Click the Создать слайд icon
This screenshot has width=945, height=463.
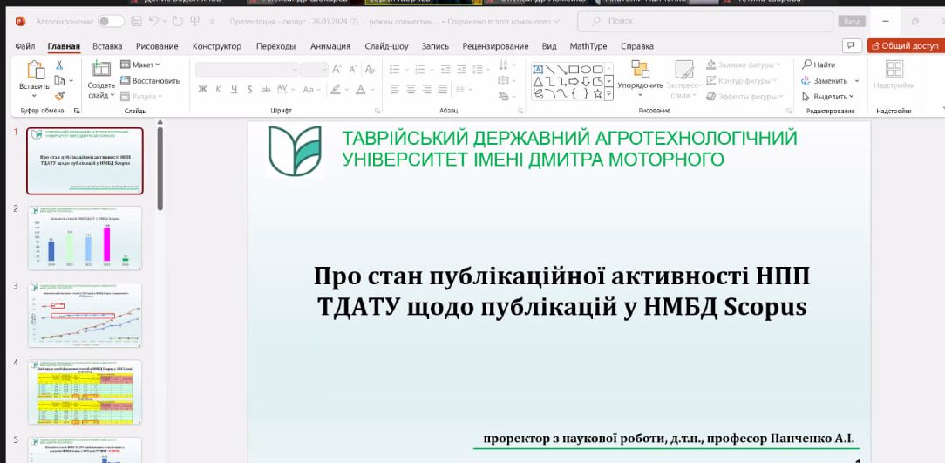click(x=100, y=77)
